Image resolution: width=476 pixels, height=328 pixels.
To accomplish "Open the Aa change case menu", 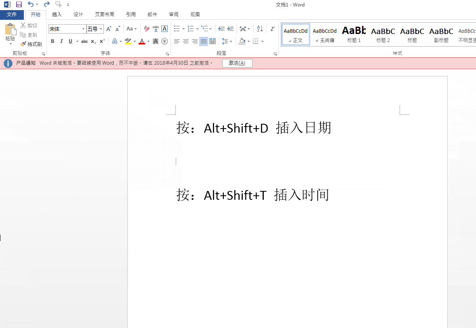I will coord(131,29).
